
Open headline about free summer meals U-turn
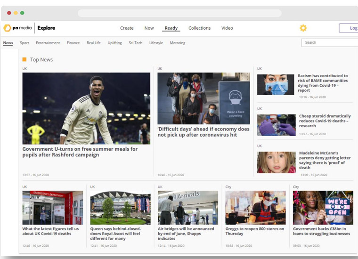pos(80,152)
